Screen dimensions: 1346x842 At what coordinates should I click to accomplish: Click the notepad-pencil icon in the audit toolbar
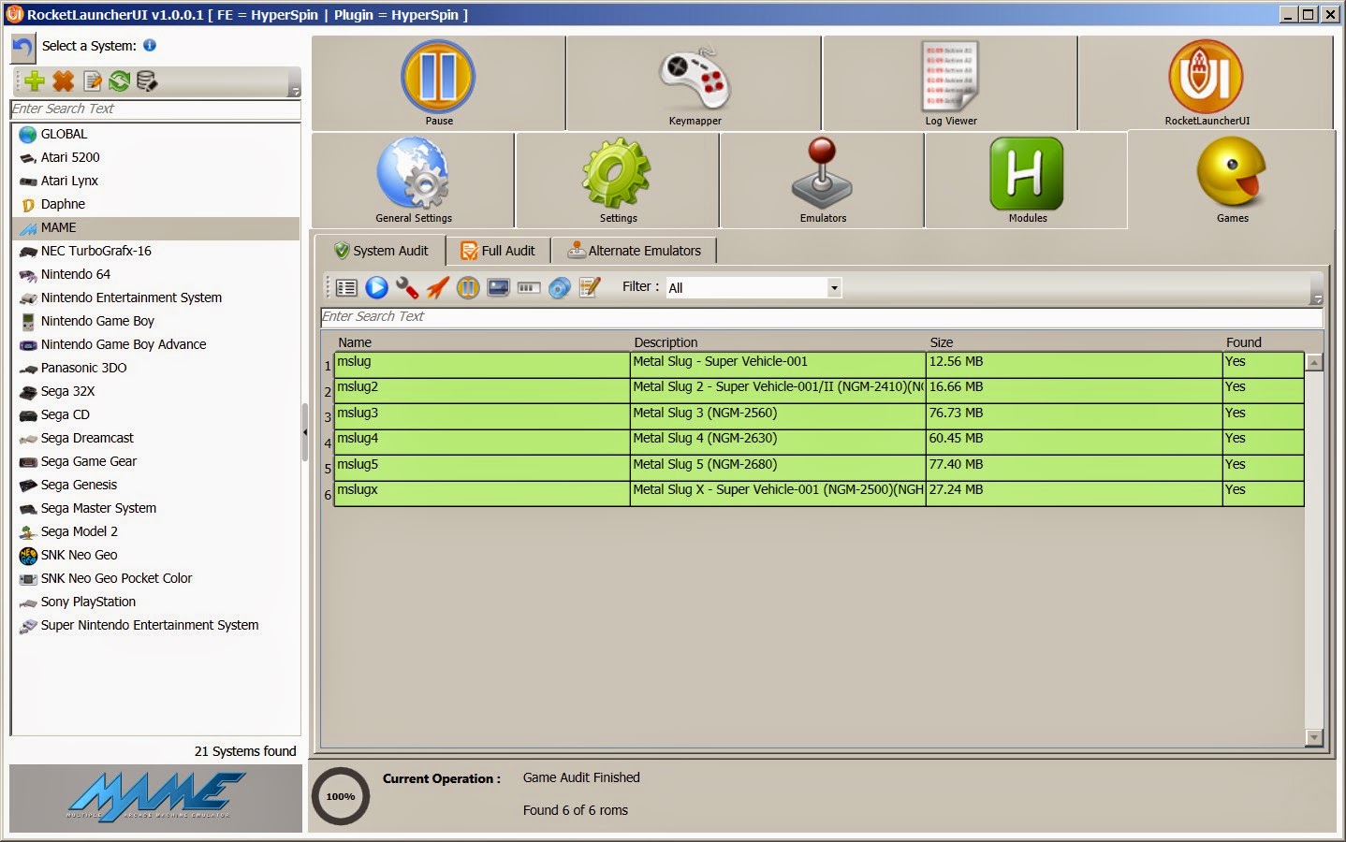[x=590, y=288]
